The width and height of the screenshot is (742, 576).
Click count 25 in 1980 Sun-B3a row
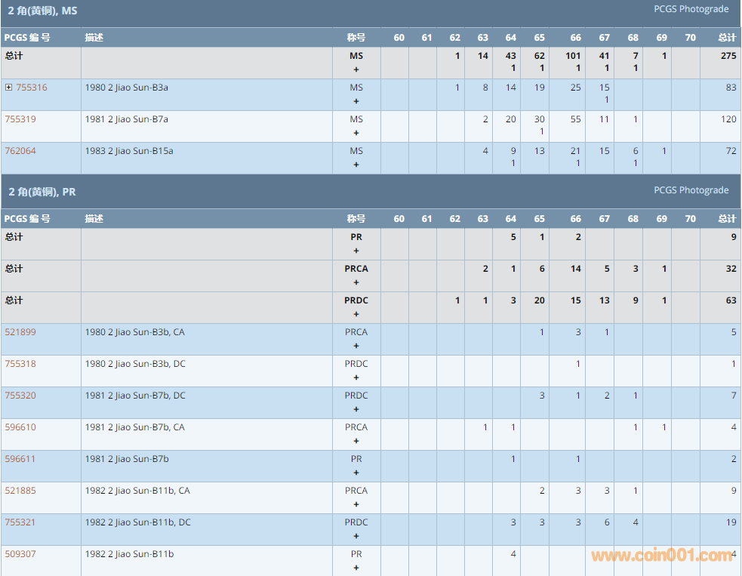point(576,88)
